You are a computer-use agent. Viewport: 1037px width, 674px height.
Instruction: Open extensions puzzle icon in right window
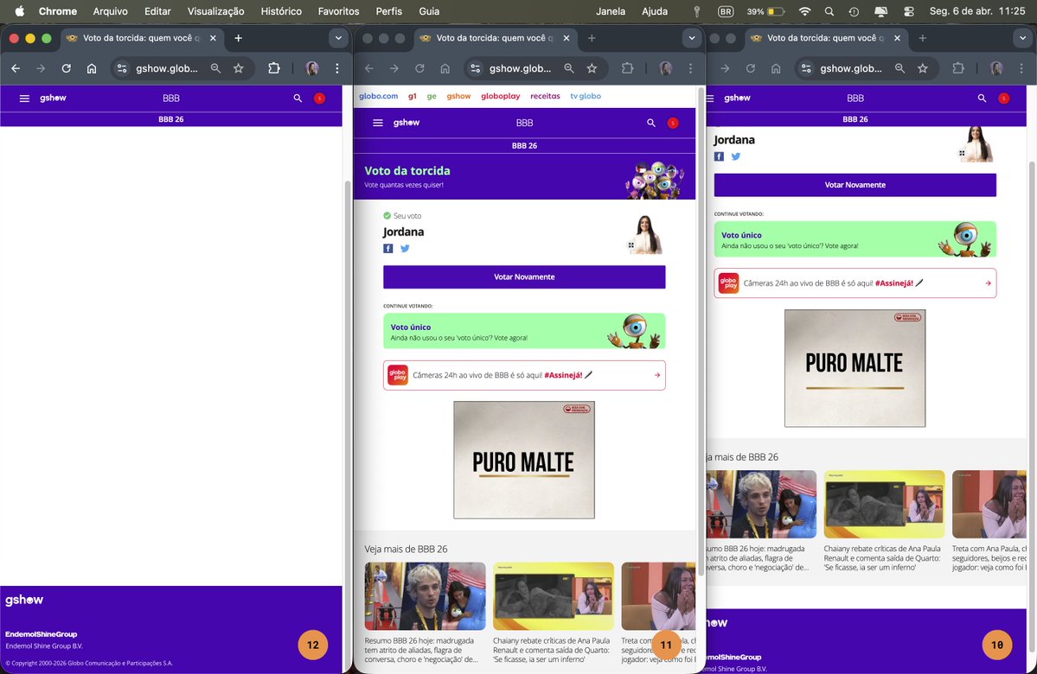958,68
